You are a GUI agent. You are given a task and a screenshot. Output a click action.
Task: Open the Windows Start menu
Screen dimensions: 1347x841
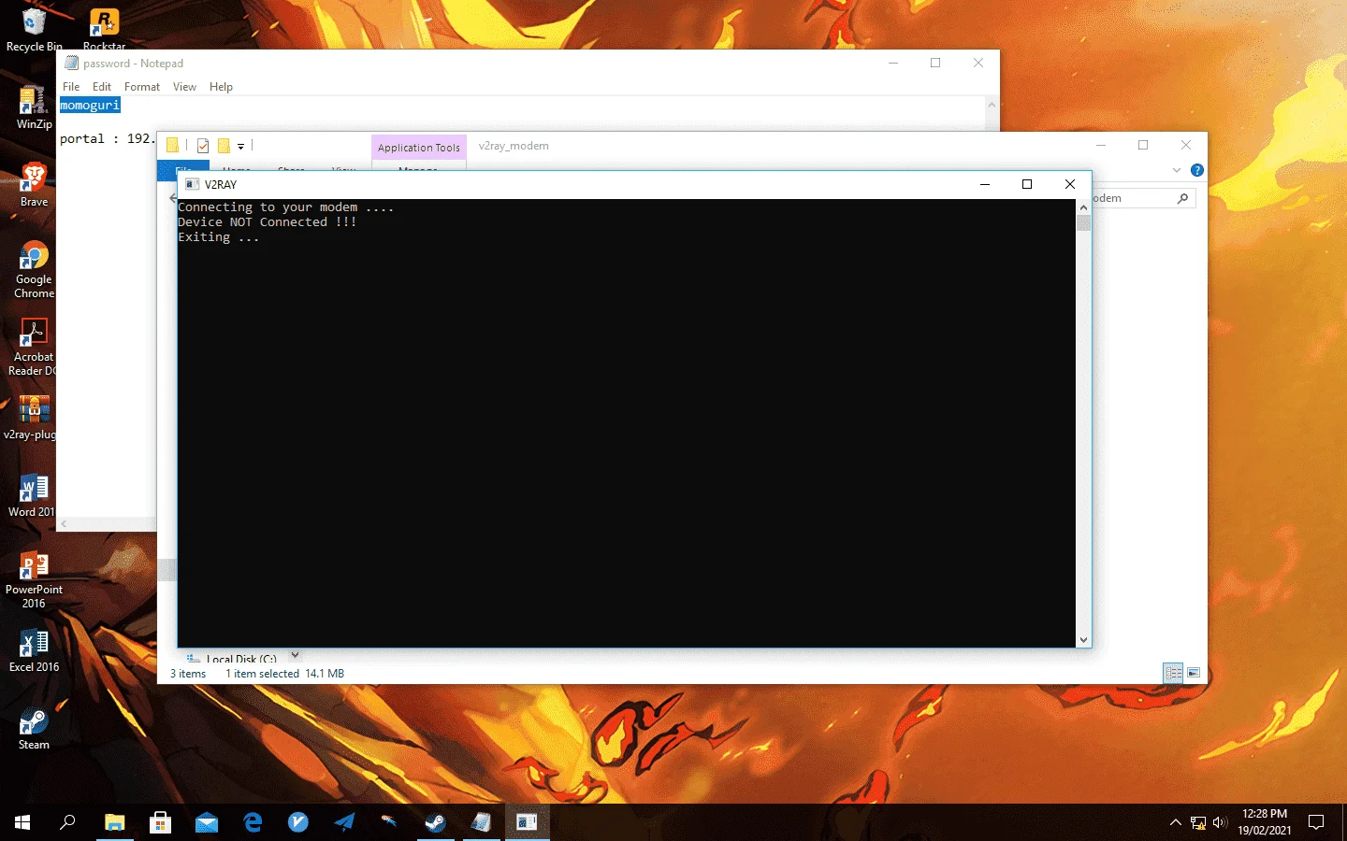[22, 822]
